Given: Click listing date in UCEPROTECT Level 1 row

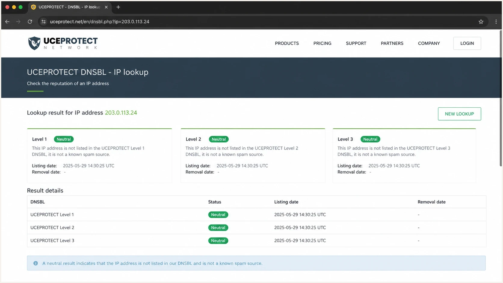Looking at the screenshot, I should point(300,215).
